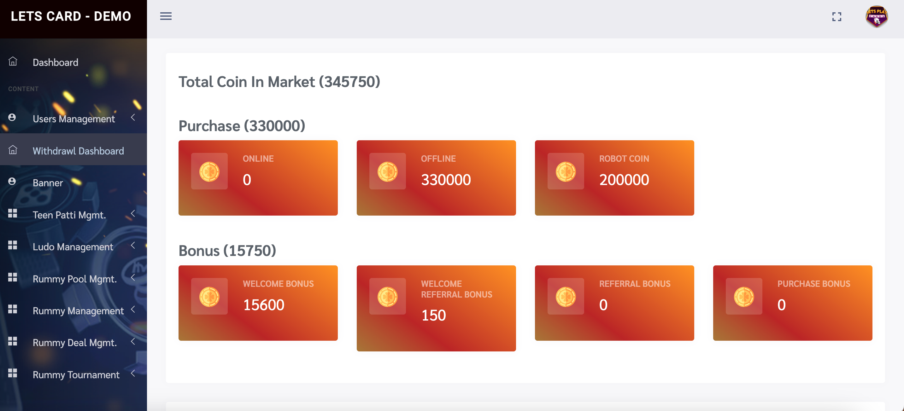Expand the Ludo Management submenu arrow
The height and width of the screenshot is (411, 904).
tap(133, 246)
